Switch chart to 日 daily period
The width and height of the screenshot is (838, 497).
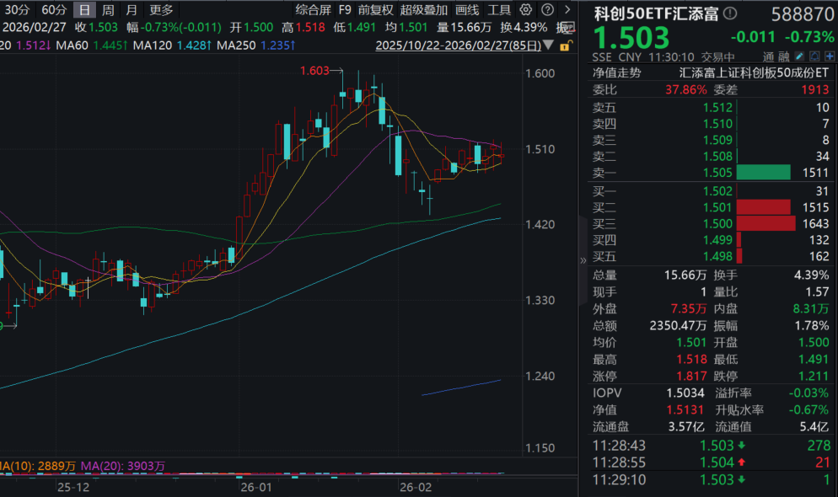click(83, 10)
